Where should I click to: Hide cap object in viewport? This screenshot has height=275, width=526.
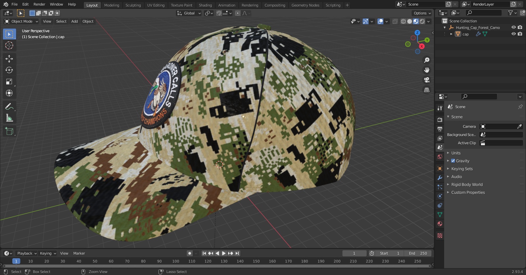coord(514,34)
